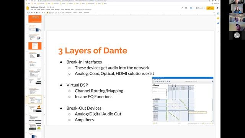The width and height of the screenshot is (245, 138).
Task: Click 'Insane EQ Functions' sub-bullet
Action: coord(93,97)
